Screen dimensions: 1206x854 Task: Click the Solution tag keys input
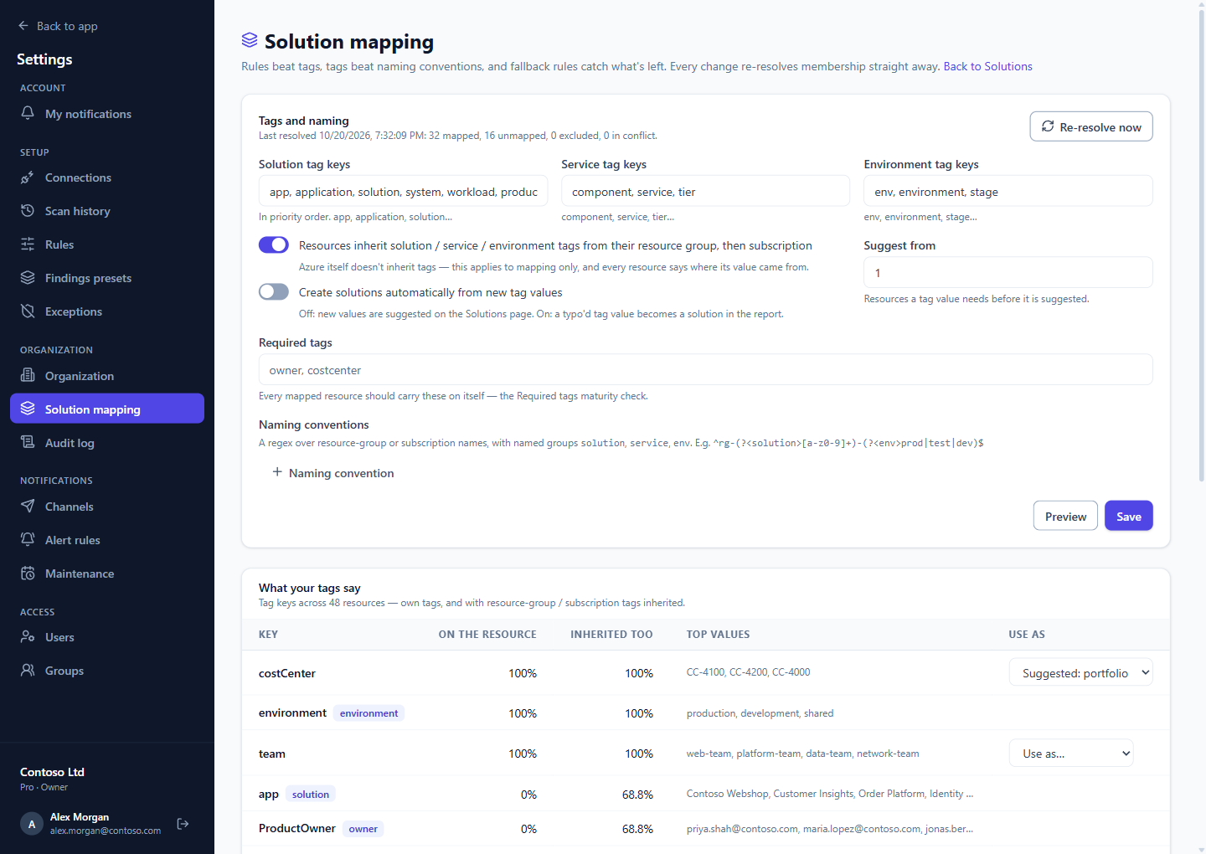404,191
